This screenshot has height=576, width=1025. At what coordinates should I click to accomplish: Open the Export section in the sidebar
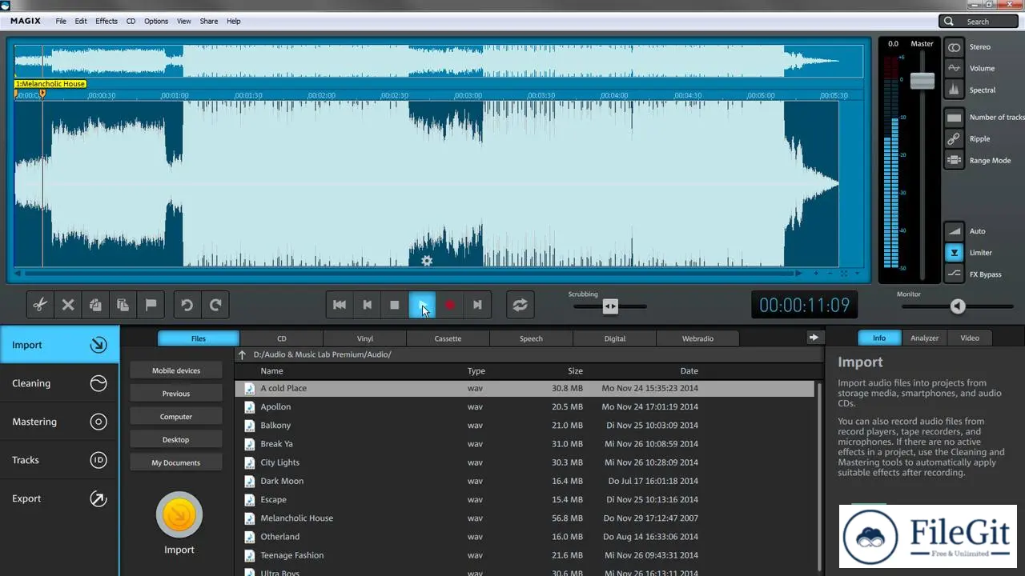click(59, 498)
